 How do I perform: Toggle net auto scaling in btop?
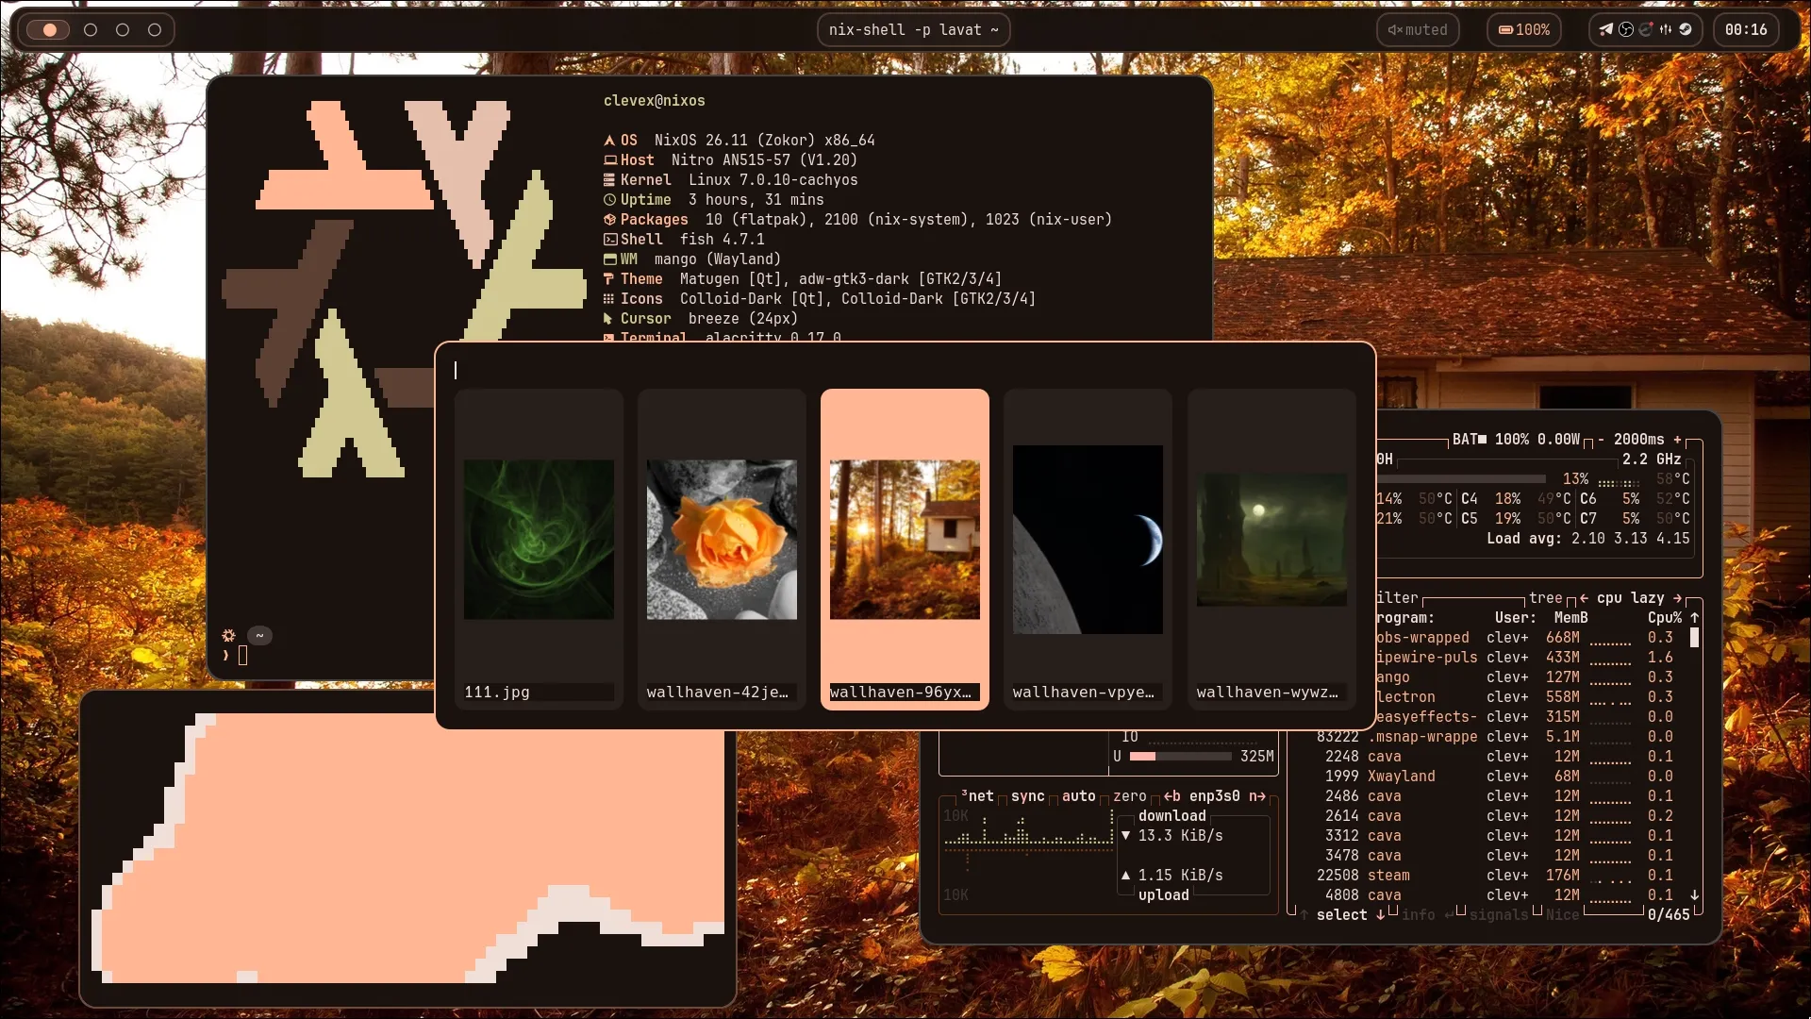(1079, 796)
